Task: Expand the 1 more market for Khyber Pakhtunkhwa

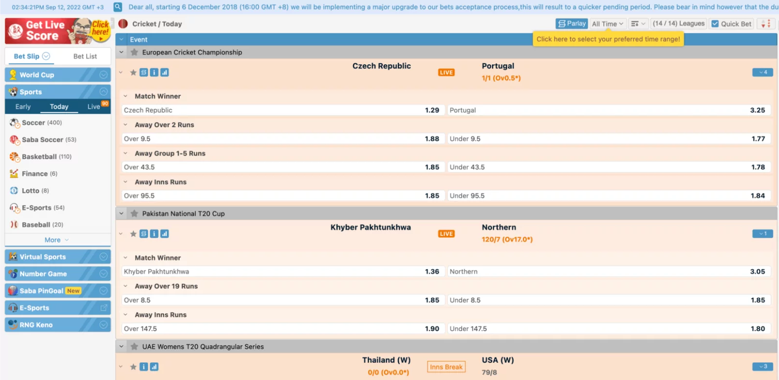Action: pos(762,234)
